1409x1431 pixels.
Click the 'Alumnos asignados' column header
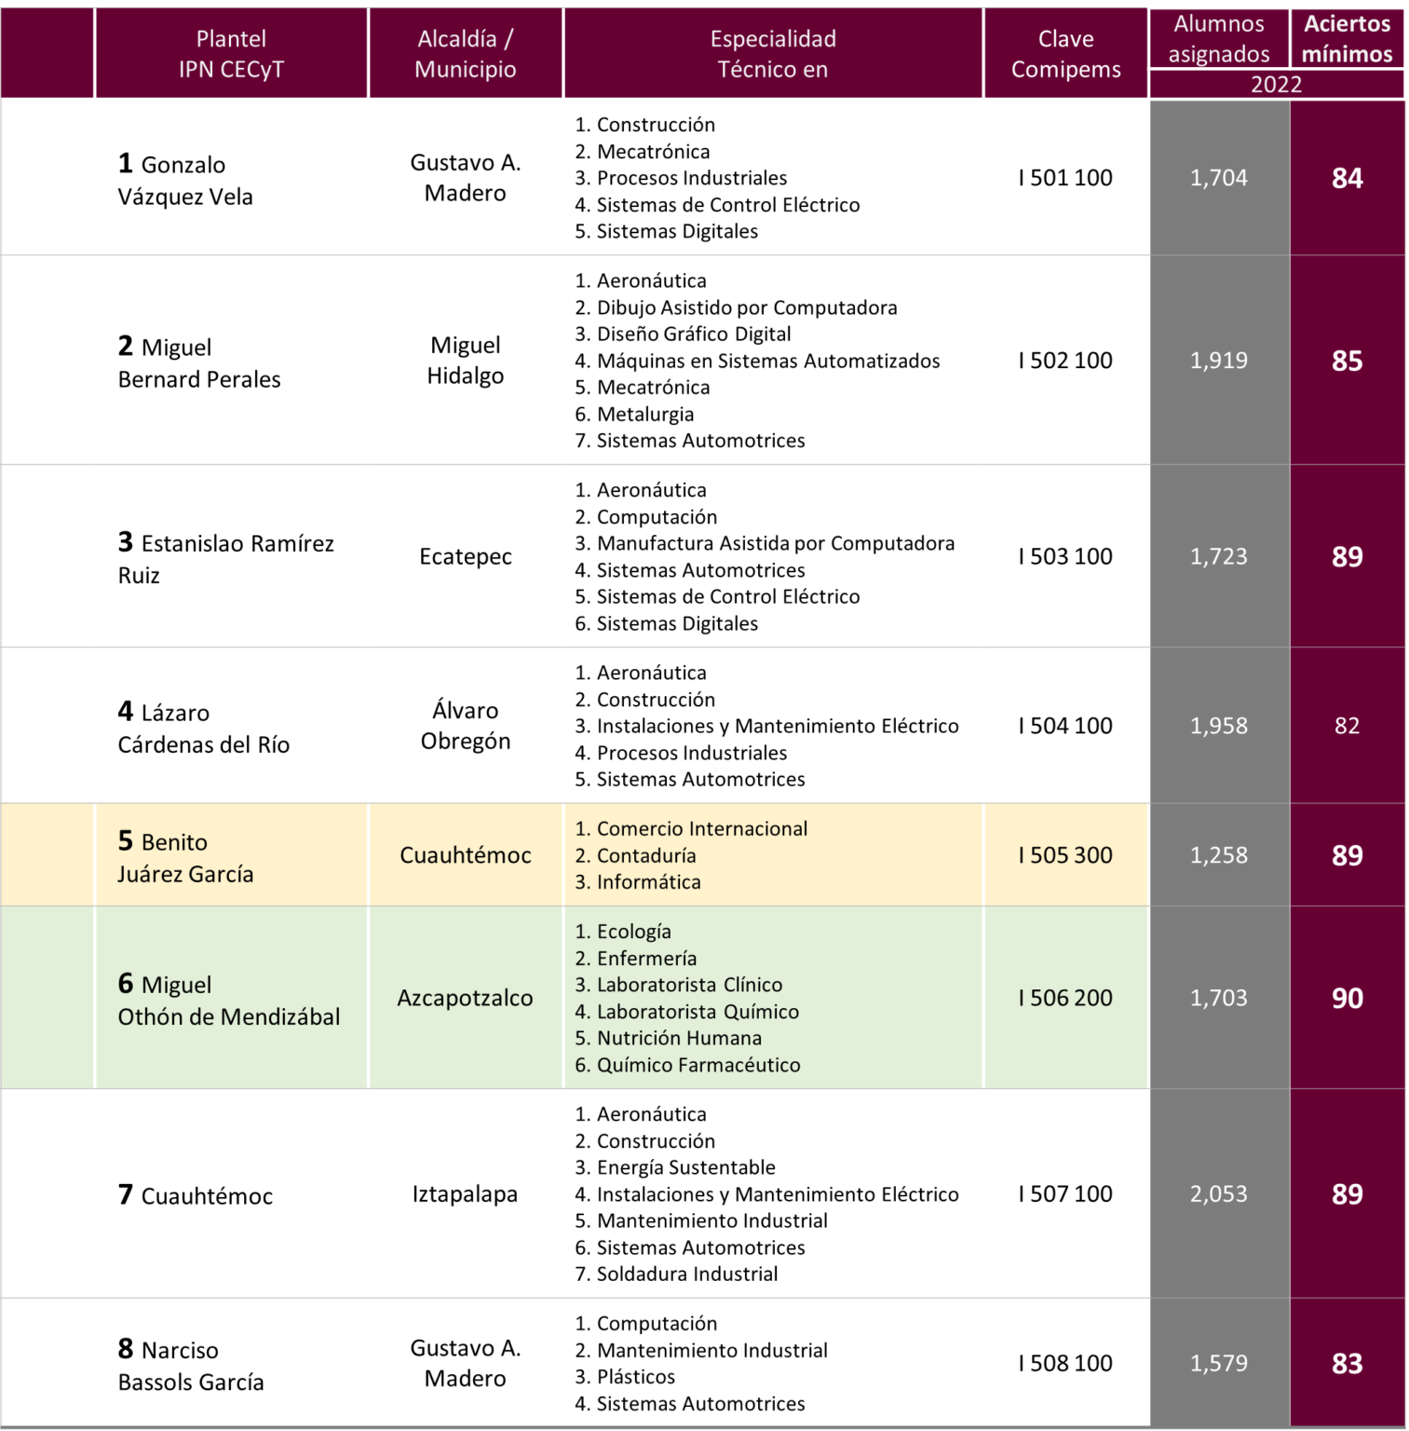click(1219, 38)
